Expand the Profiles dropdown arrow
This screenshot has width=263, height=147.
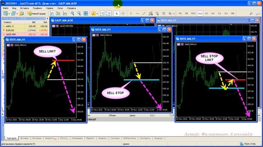click(x=17, y=13)
